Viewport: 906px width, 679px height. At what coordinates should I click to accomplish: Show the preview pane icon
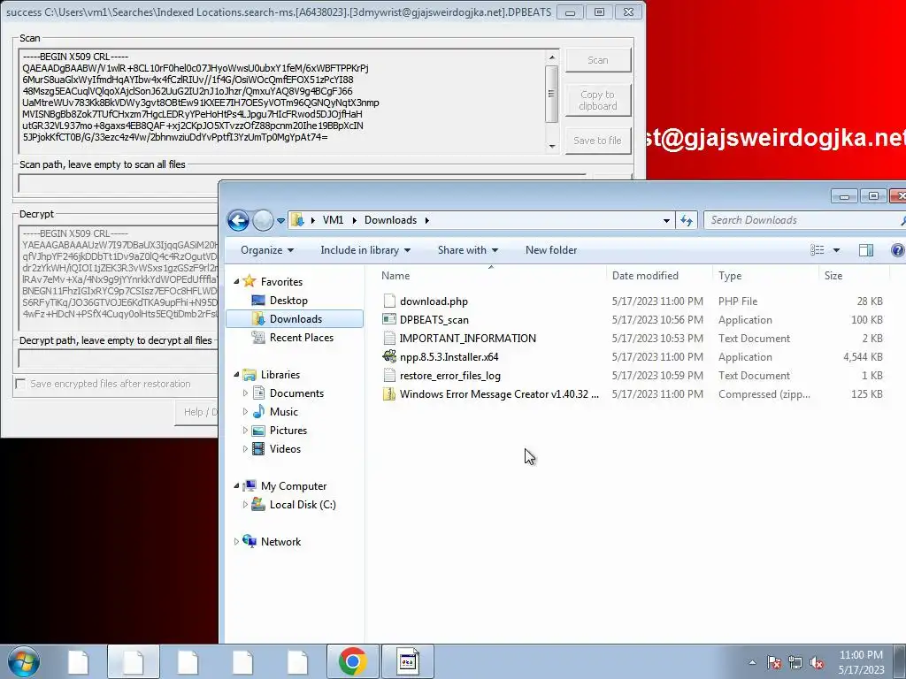coord(865,250)
